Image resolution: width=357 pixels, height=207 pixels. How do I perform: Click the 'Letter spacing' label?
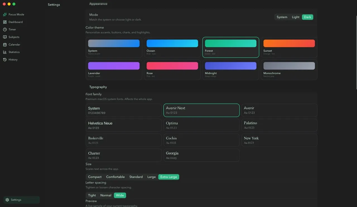click(x=96, y=183)
